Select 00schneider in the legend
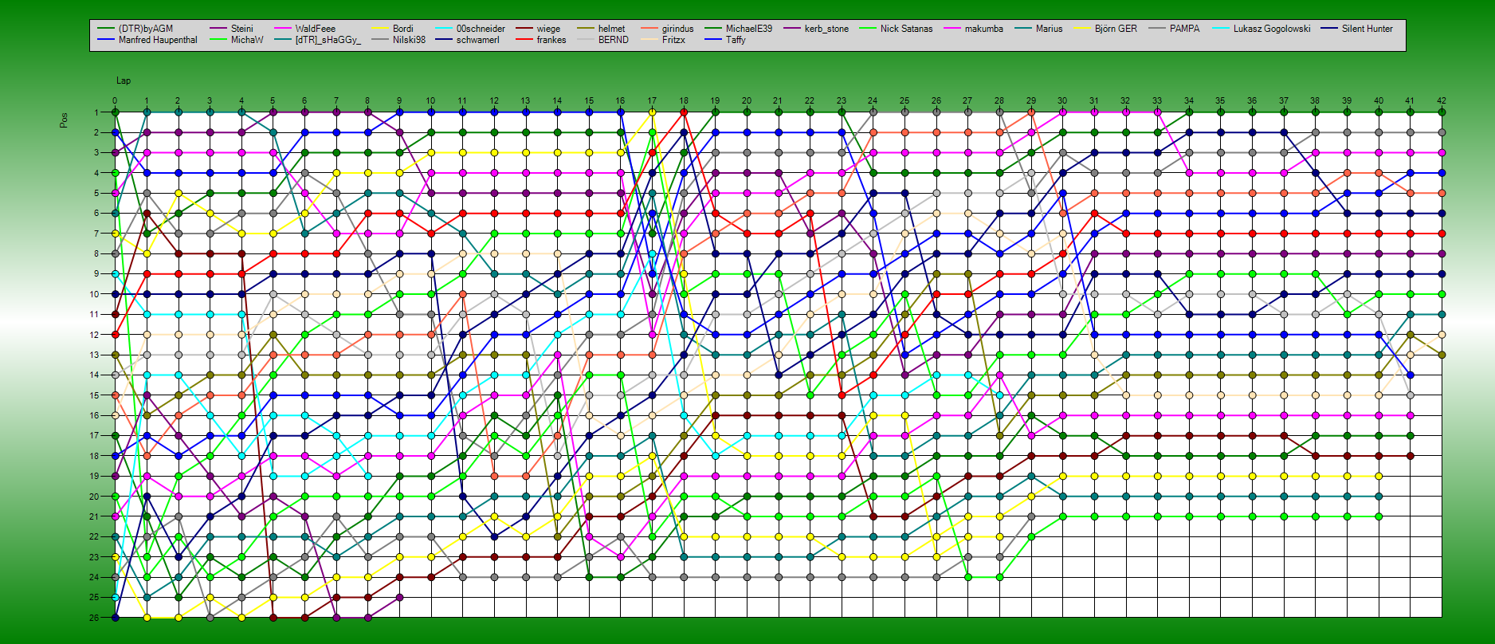The height and width of the screenshot is (644, 1495). tap(481, 29)
